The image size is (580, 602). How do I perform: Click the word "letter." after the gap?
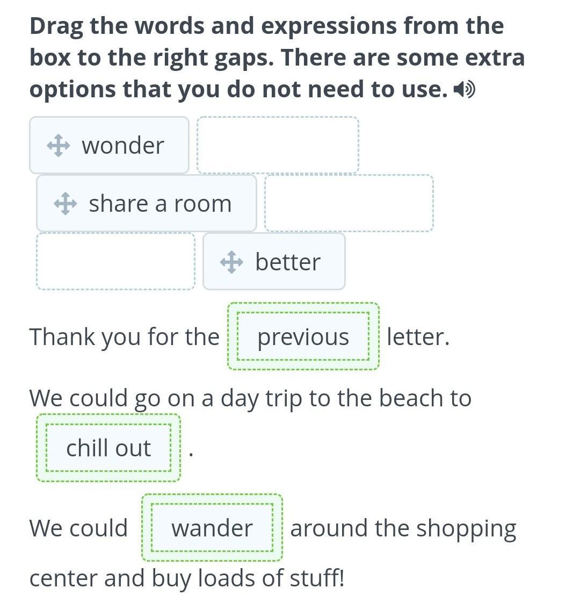418,337
